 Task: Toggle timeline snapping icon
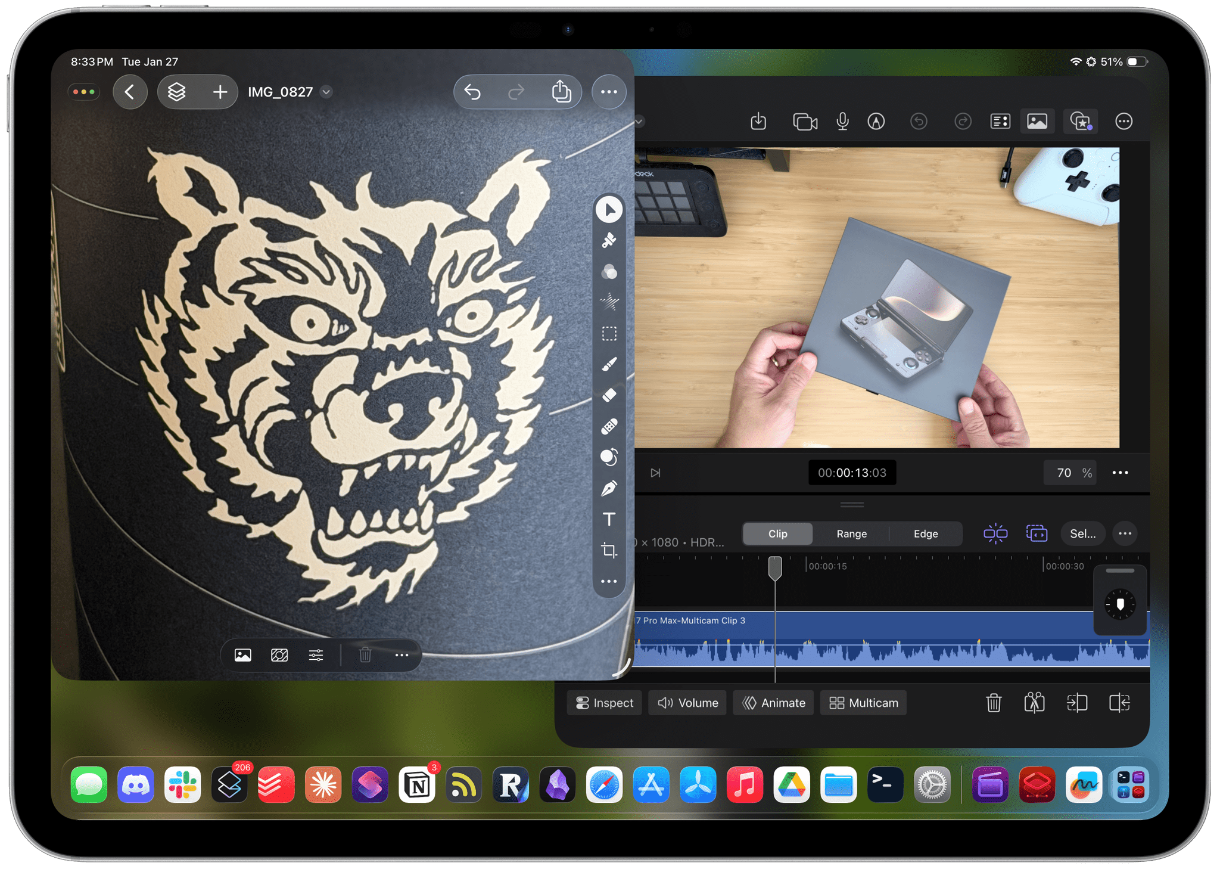coord(995,533)
